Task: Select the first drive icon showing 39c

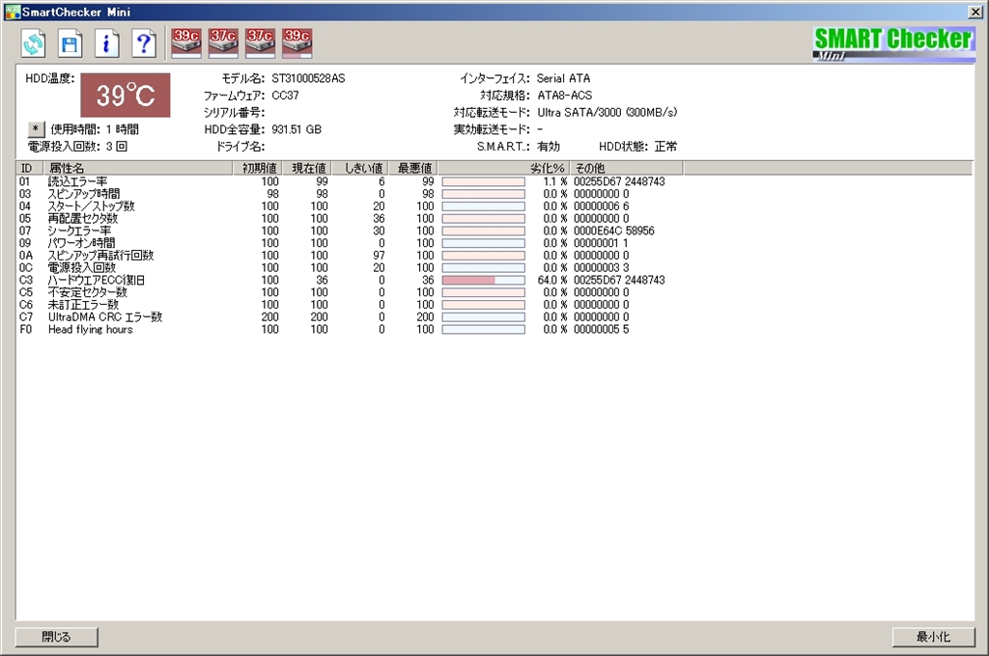Action: [186, 43]
